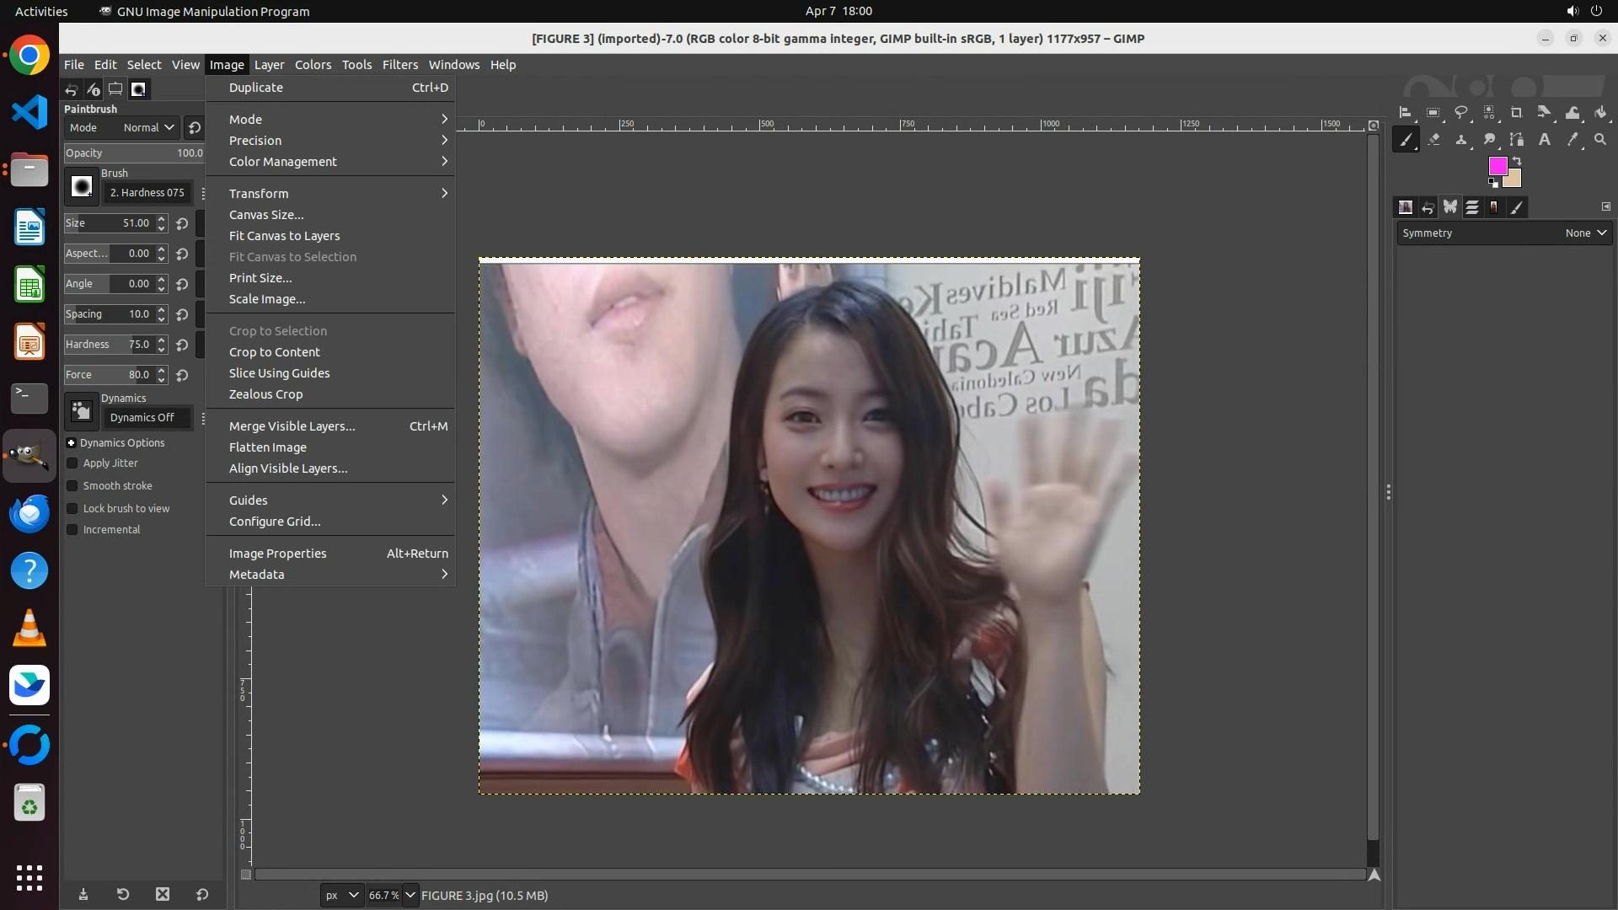Select the Clone stamp tool
Viewport: 1618px width, 910px height.
pyautogui.click(x=1461, y=140)
